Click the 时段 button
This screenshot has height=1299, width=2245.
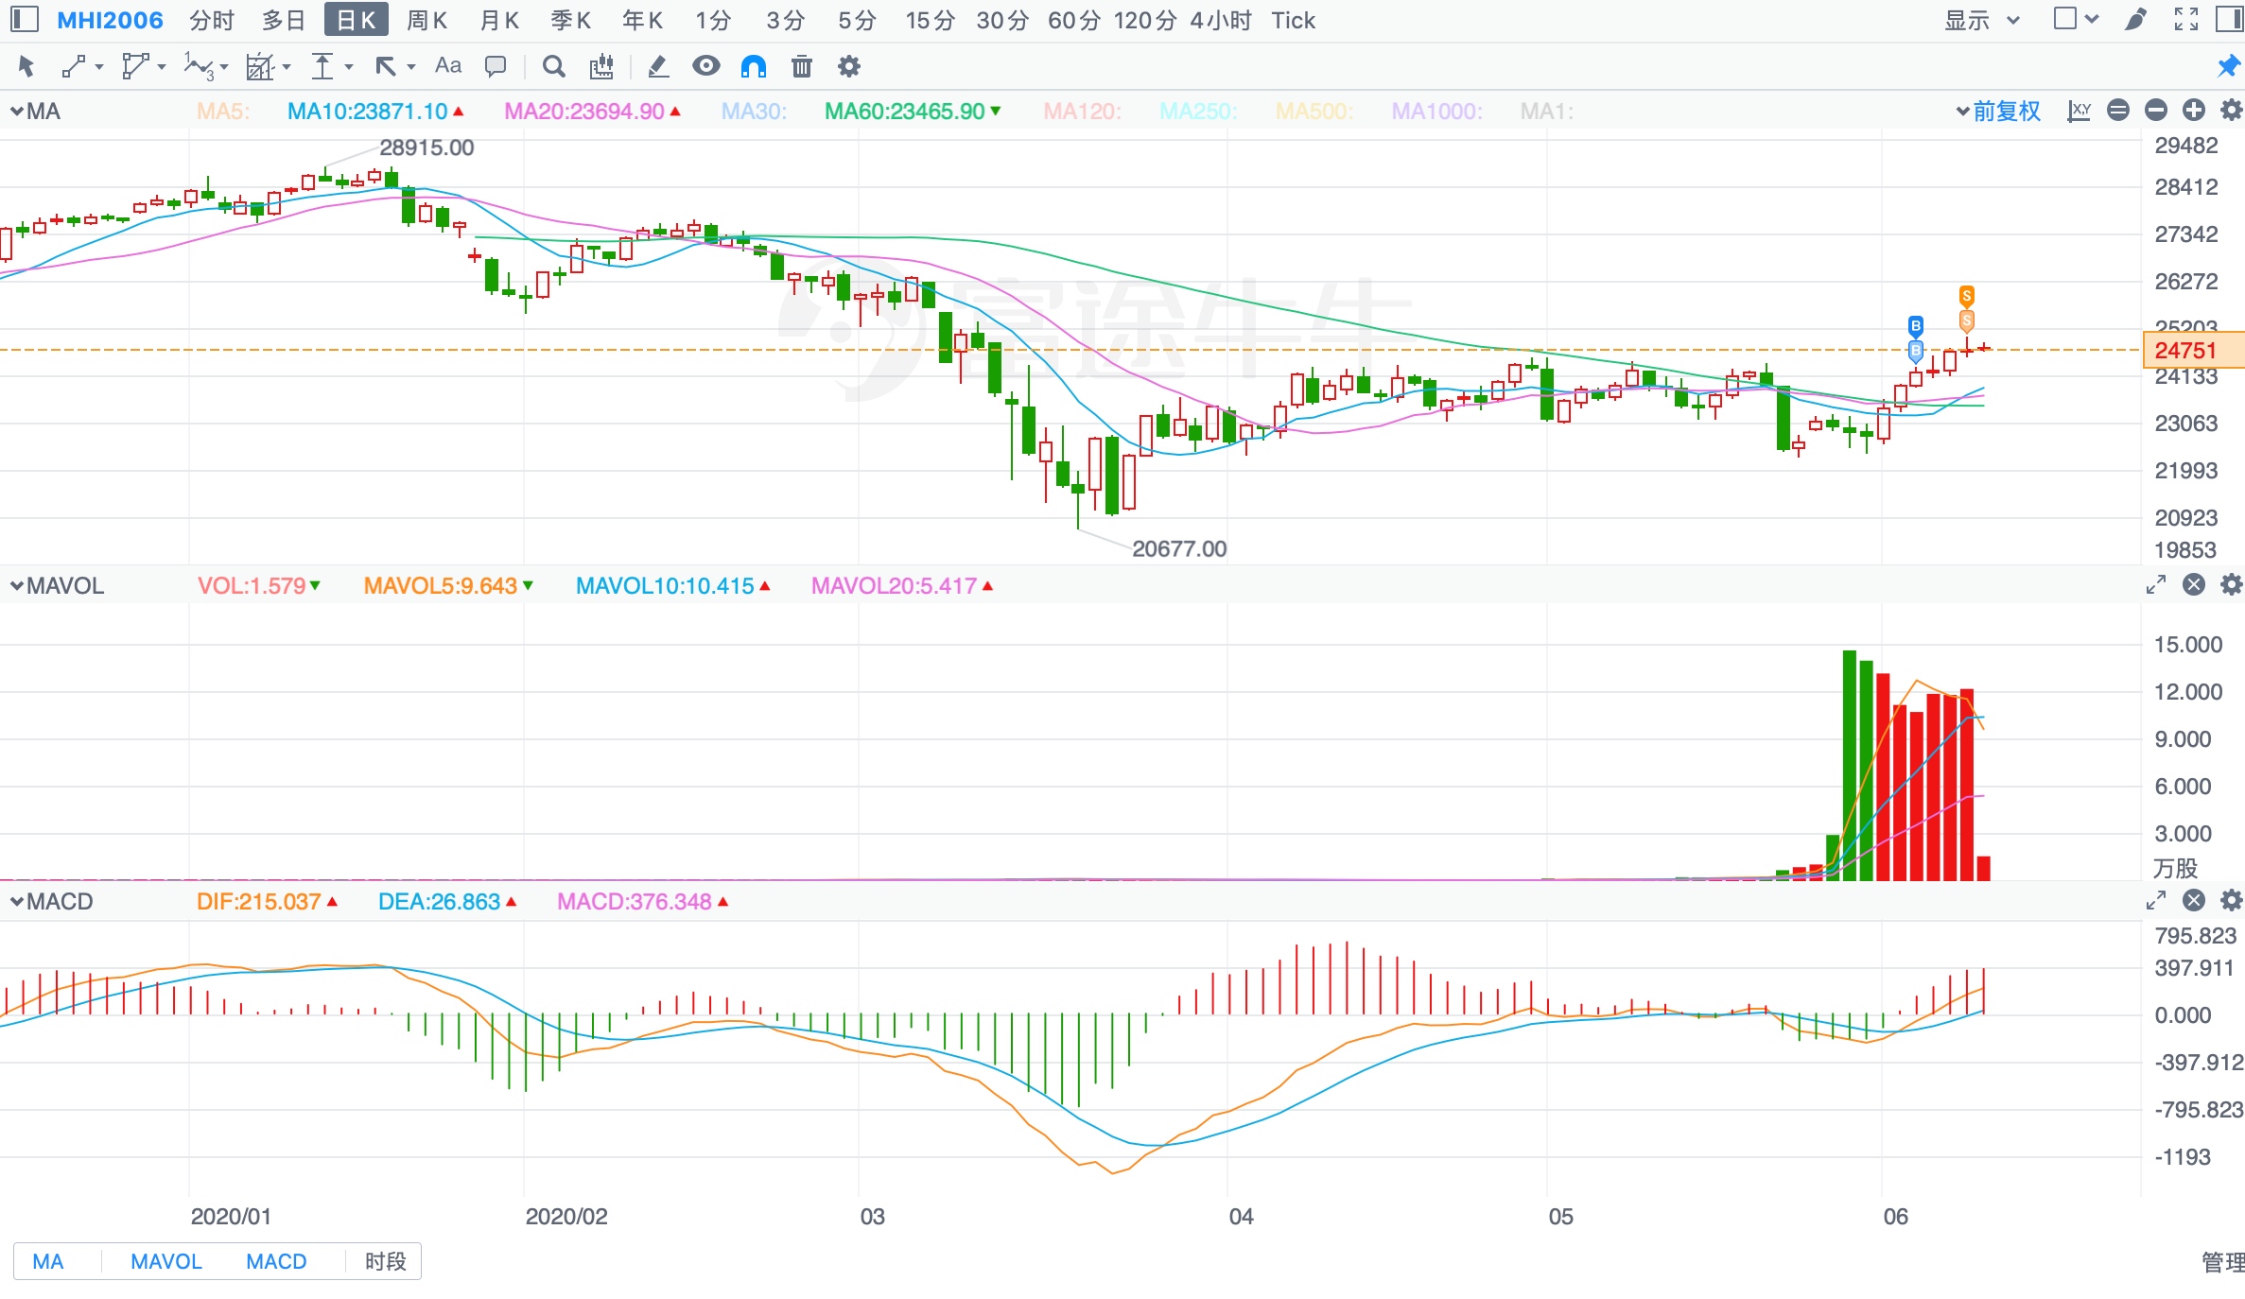pos(385,1261)
